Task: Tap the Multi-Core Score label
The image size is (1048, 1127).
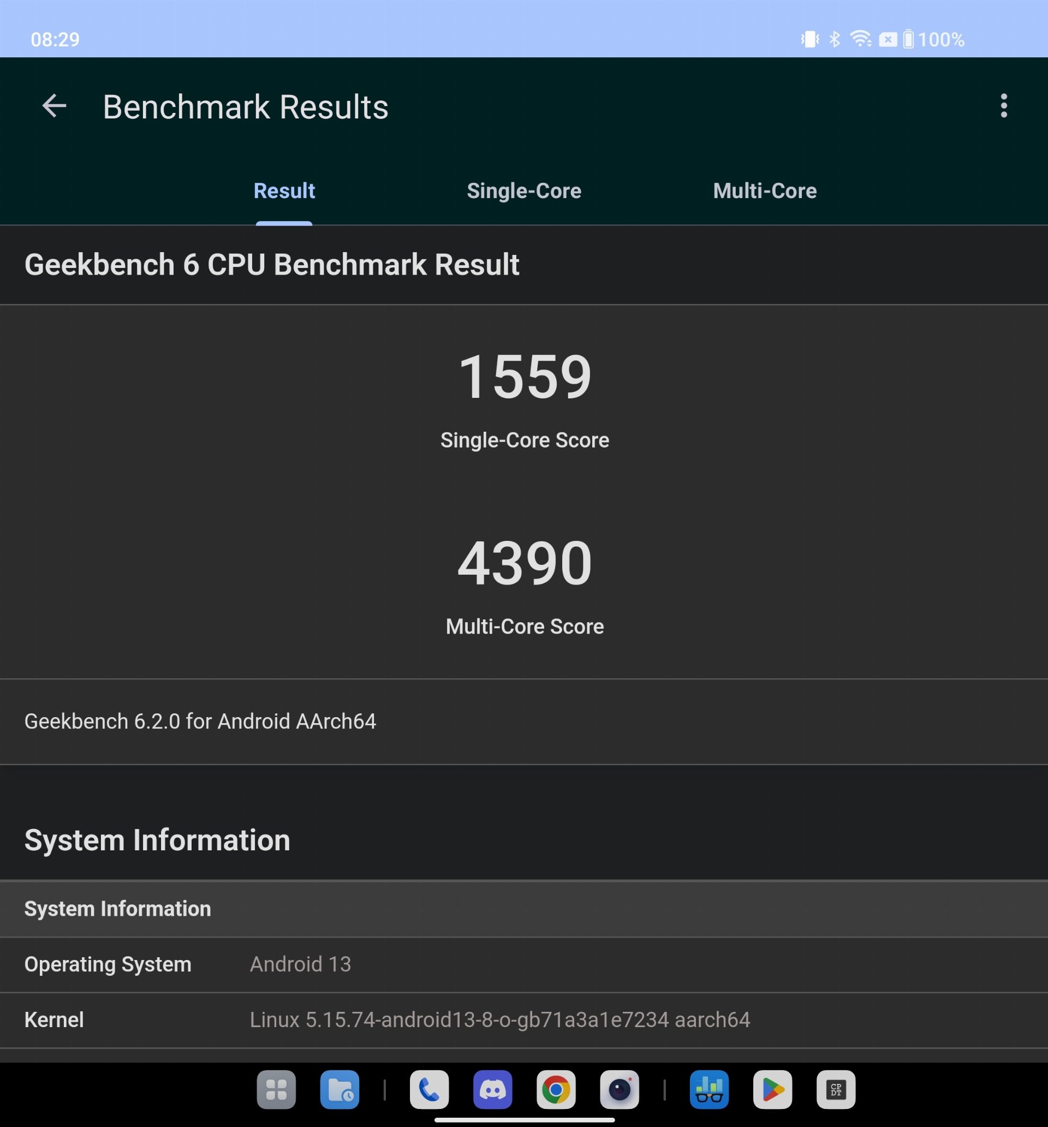Action: [525, 627]
